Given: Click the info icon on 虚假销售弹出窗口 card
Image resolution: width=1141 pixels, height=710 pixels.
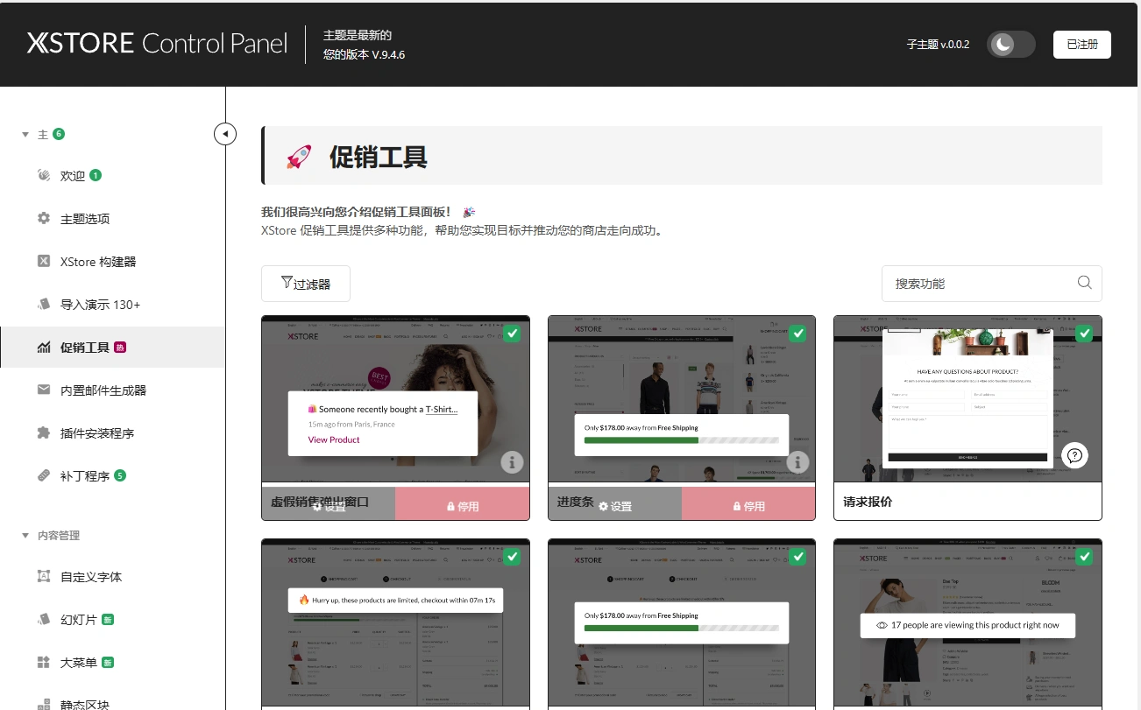Looking at the screenshot, I should tap(512, 461).
